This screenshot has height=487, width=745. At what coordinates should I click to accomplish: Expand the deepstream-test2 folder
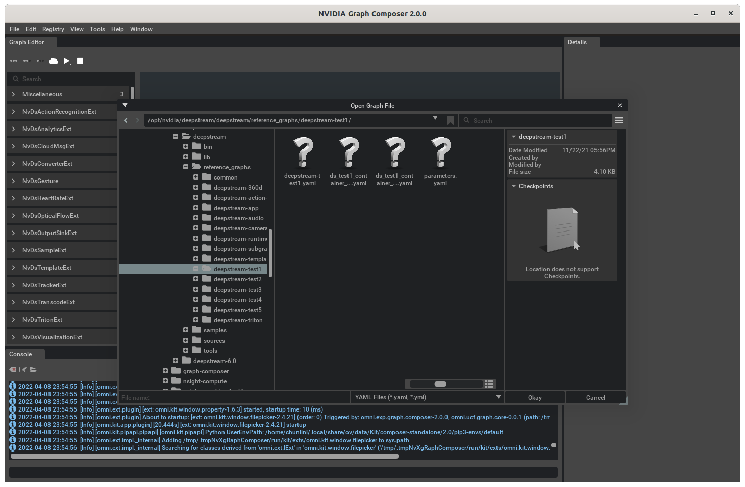tap(196, 279)
